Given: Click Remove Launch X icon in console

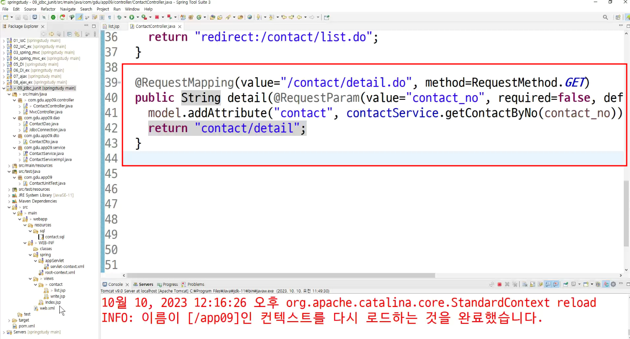Looking at the screenshot, I should 507,285.
